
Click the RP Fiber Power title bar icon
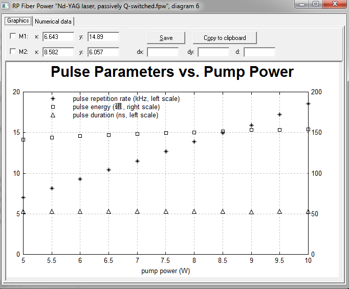pos(6,6)
